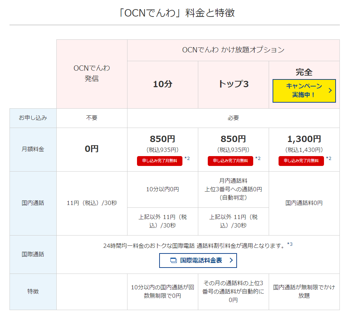This screenshot has width=343, height=315.
Task: Click the 10分以内の国内通話が回数無制限で0円 feature cell
Action: click(x=163, y=292)
